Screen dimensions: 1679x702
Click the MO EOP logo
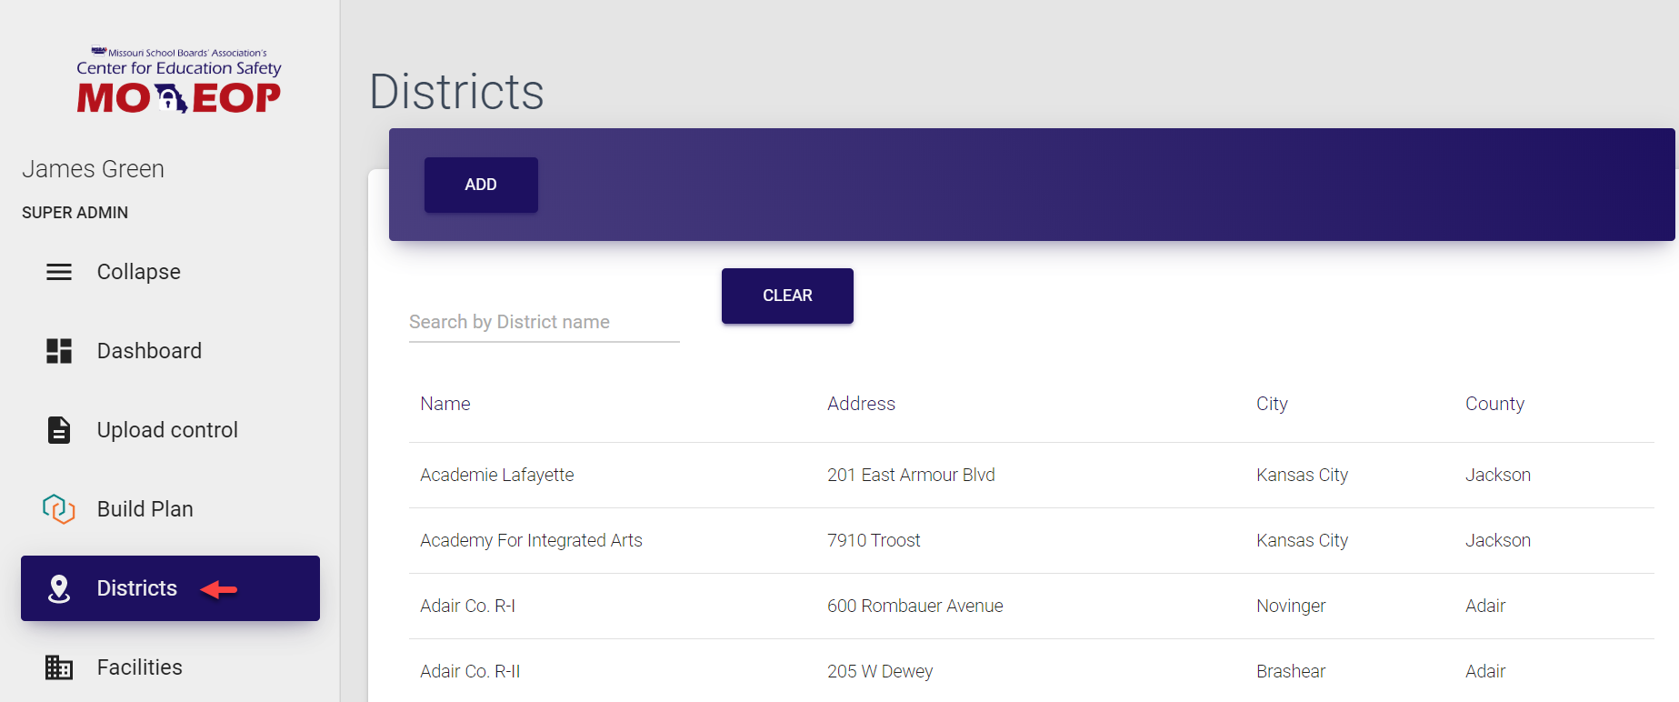pyautogui.click(x=179, y=82)
